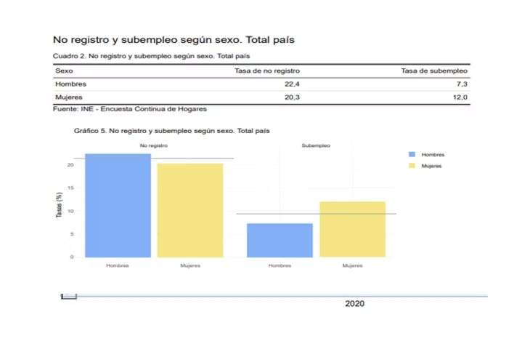Click the Hombres row label in table
522x341 pixels.
(71, 84)
